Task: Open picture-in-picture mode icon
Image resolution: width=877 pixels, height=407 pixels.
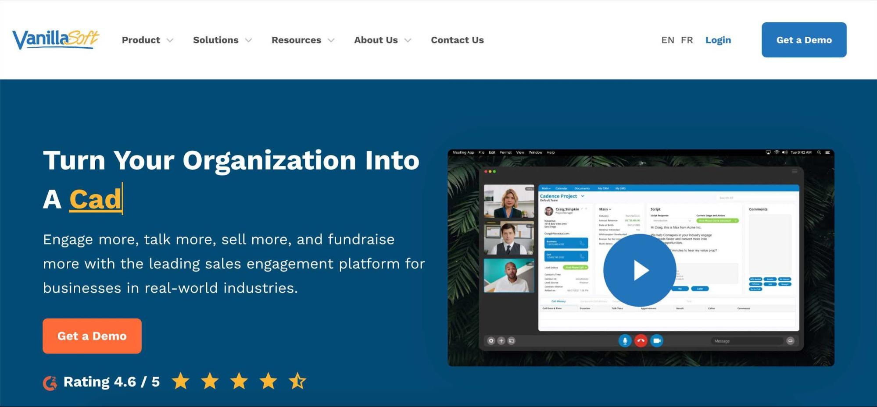Action: tap(511, 341)
